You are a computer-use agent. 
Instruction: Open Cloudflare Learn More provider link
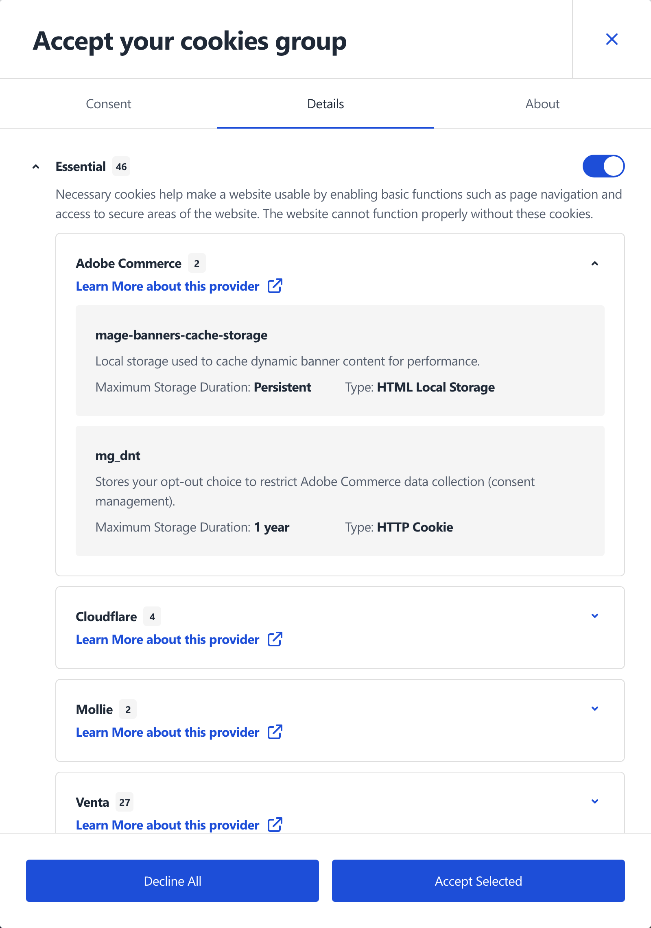(168, 639)
